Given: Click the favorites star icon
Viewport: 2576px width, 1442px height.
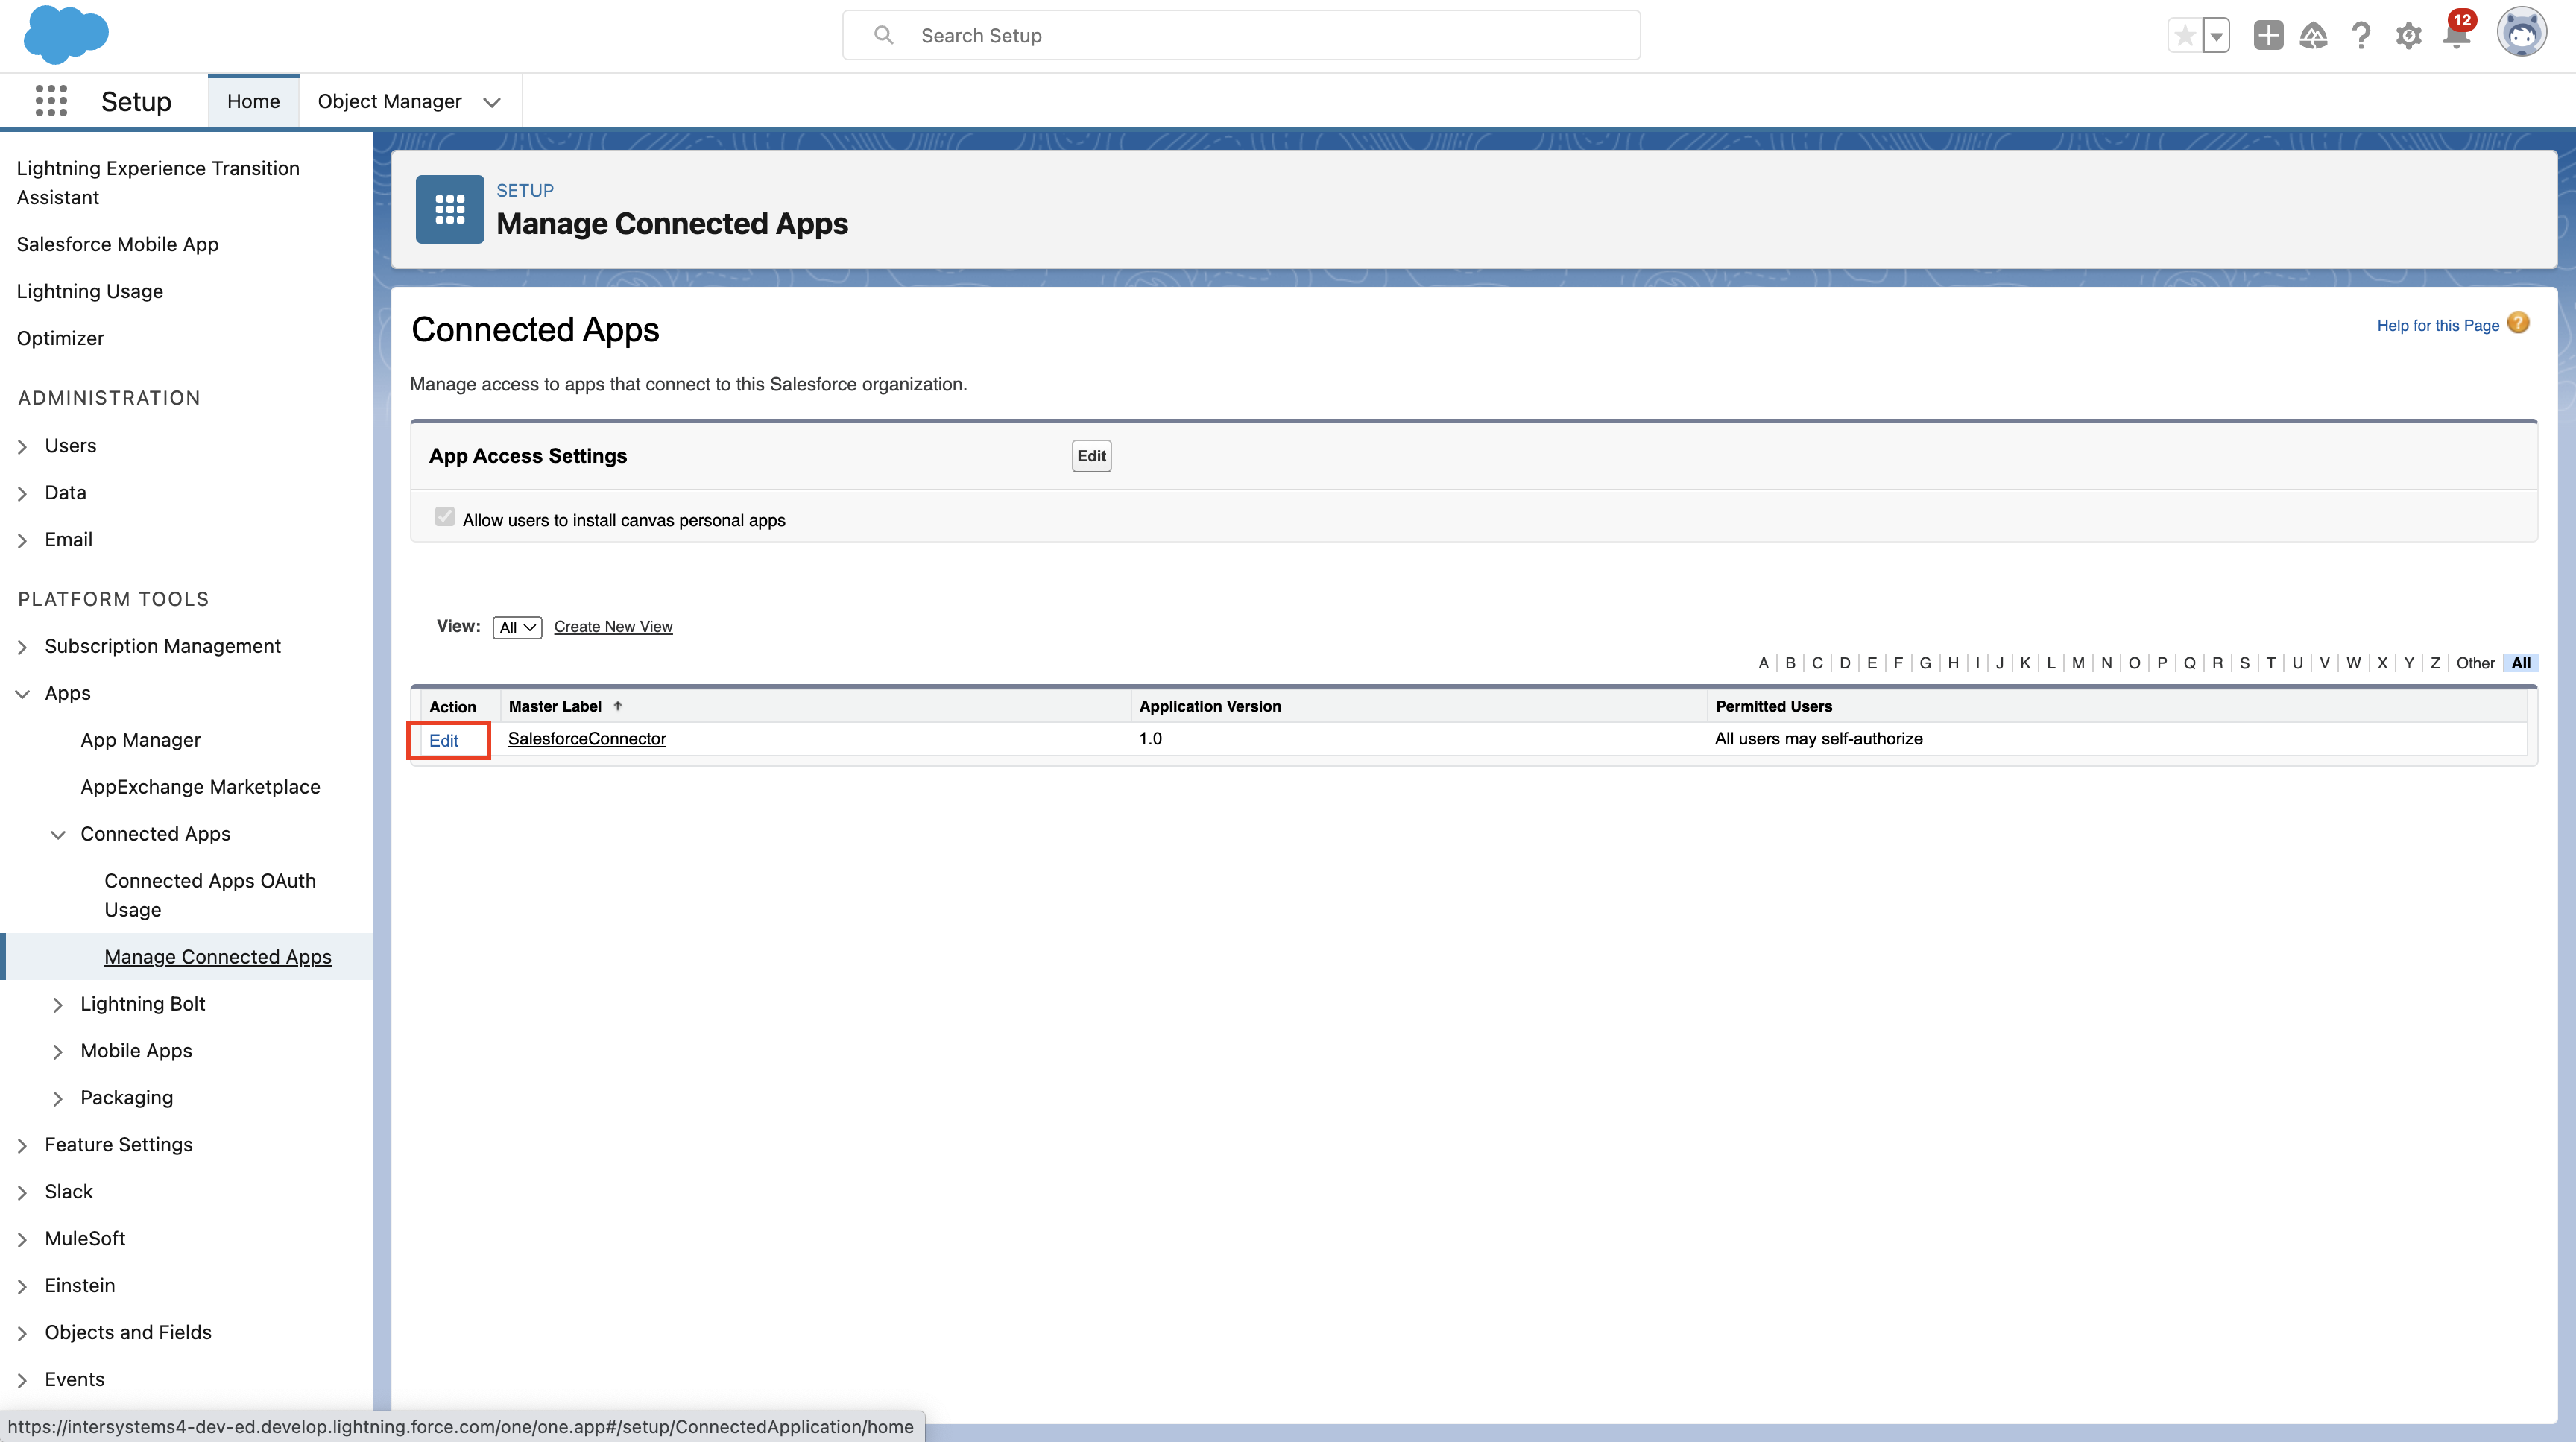Looking at the screenshot, I should (2184, 36).
